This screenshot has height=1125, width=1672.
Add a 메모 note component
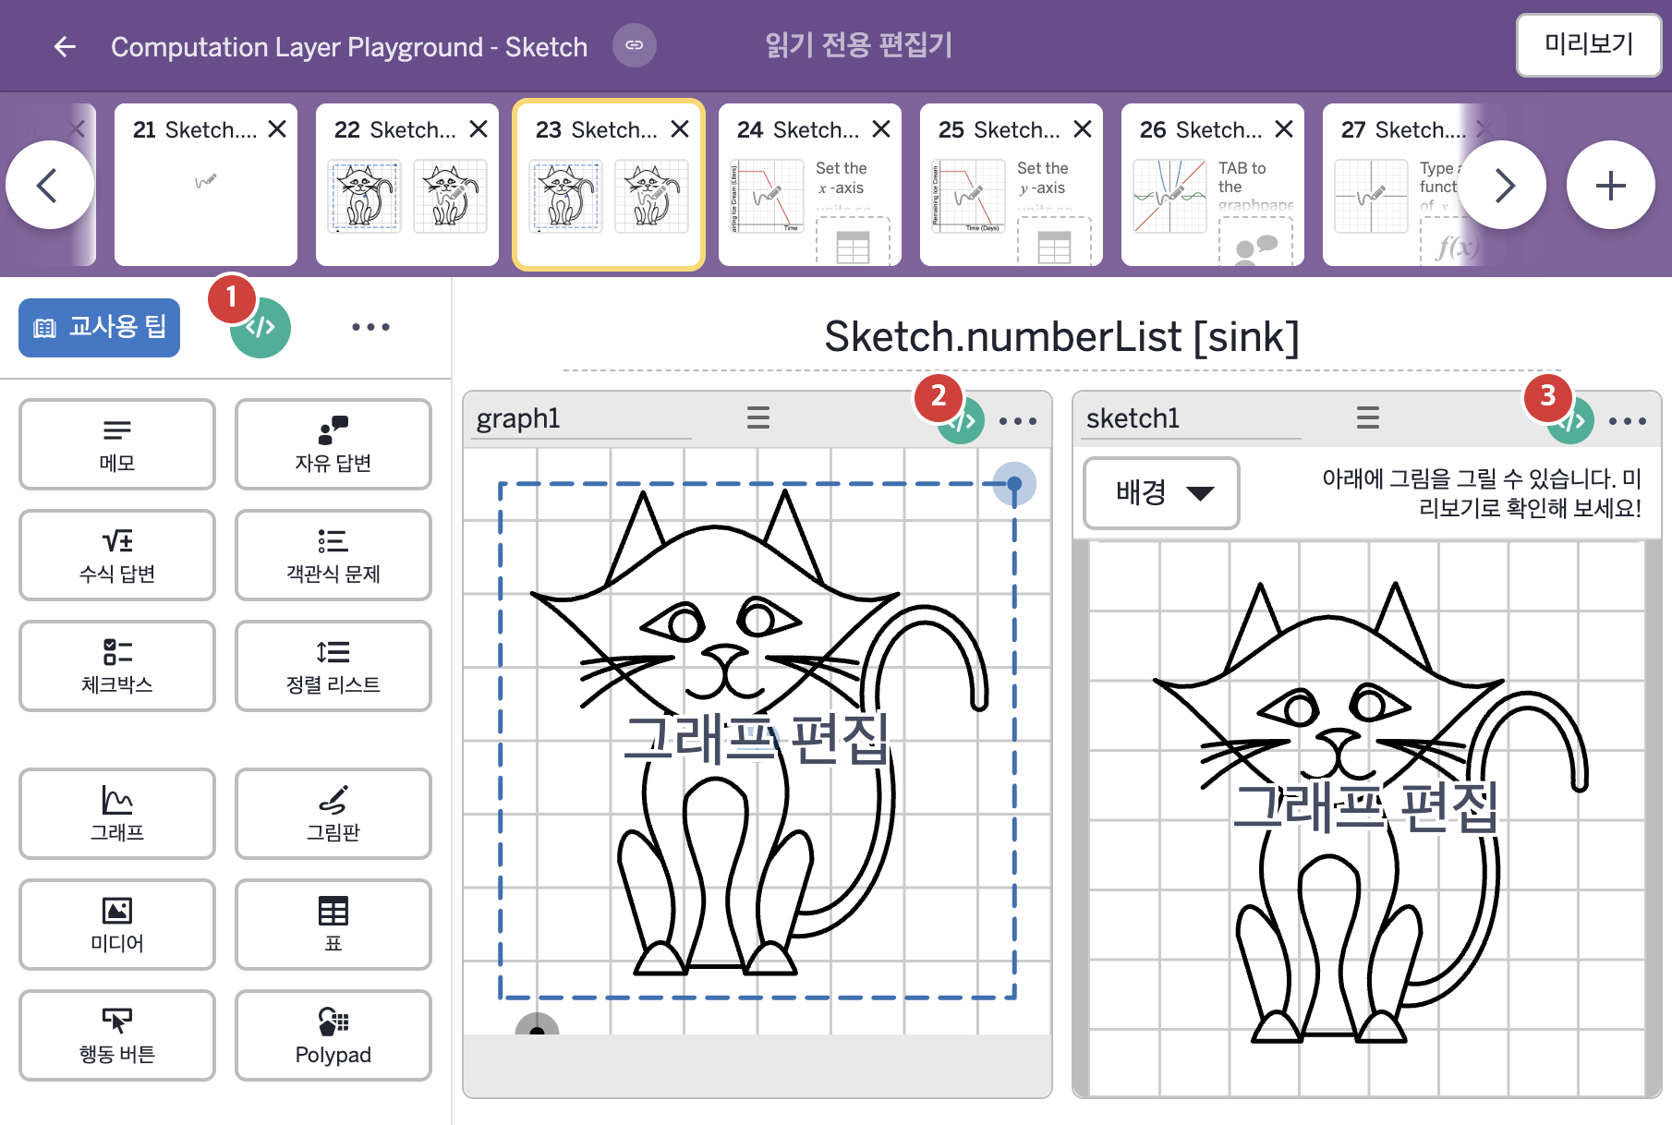(117, 444)
